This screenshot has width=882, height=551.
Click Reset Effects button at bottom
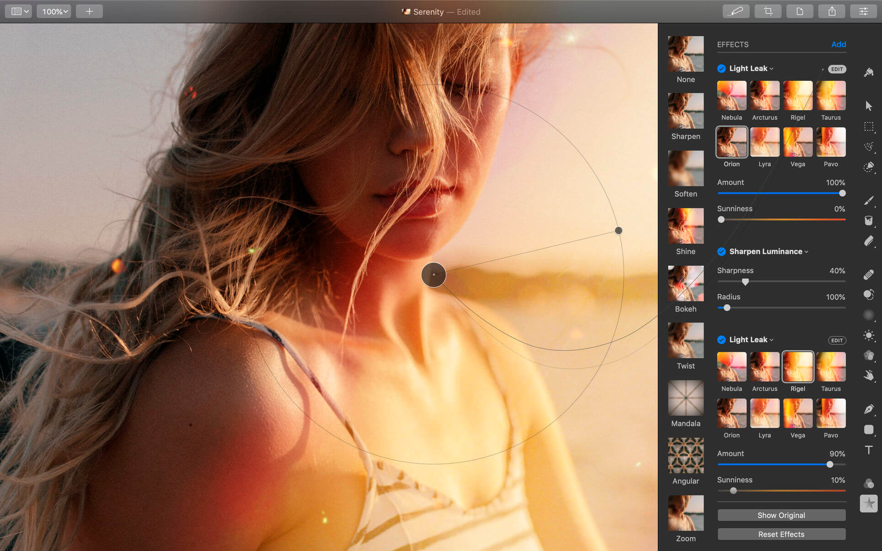click(x=780, y=533)
